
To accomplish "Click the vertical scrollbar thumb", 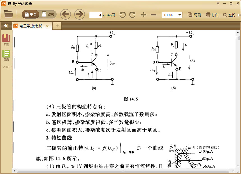I will point(238,38).
